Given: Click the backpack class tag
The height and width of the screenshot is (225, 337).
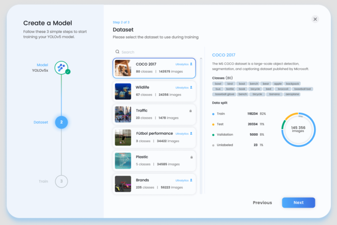Looking at the screenshot, I should tap(292, 84).
